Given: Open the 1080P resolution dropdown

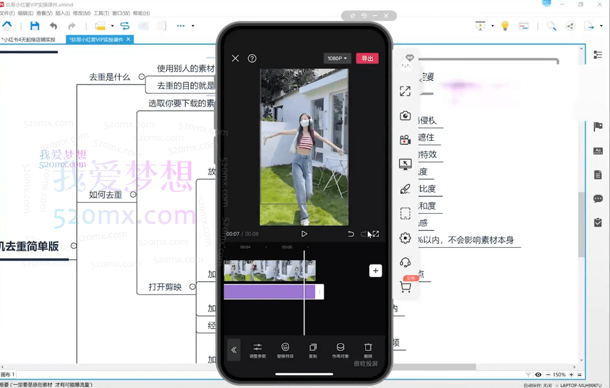Looking at the screenshot, I should 337,59.
